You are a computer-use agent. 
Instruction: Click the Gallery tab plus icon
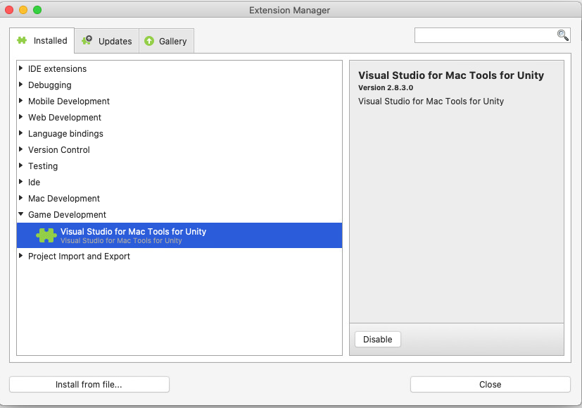click(148, 41)
